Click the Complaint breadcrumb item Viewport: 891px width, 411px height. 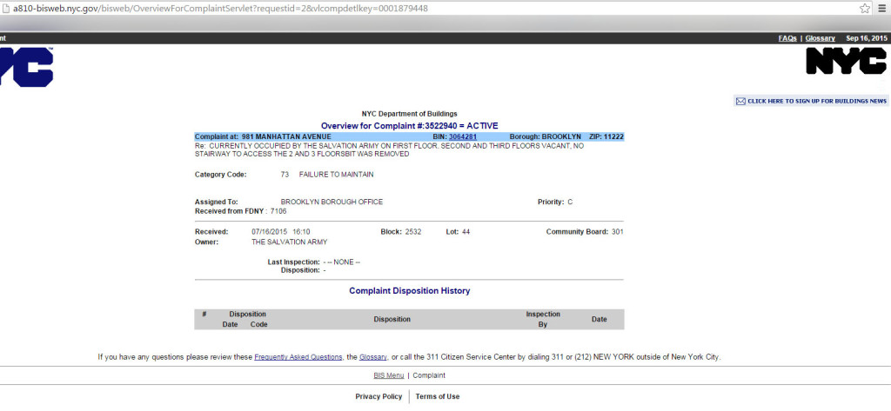pos(429,375)
